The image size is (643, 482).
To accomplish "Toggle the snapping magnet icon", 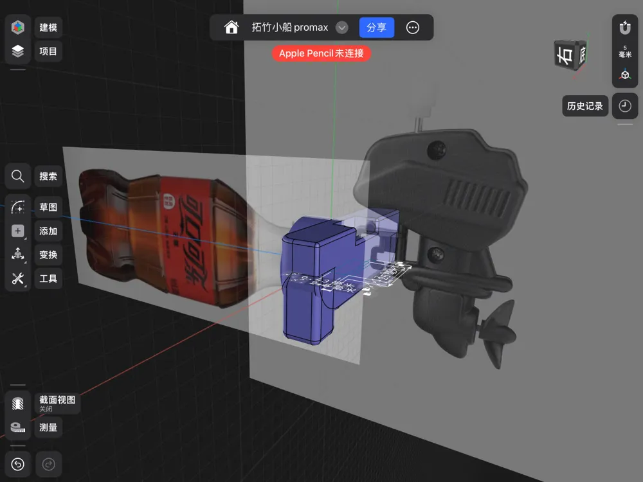I will click(625, 28).
